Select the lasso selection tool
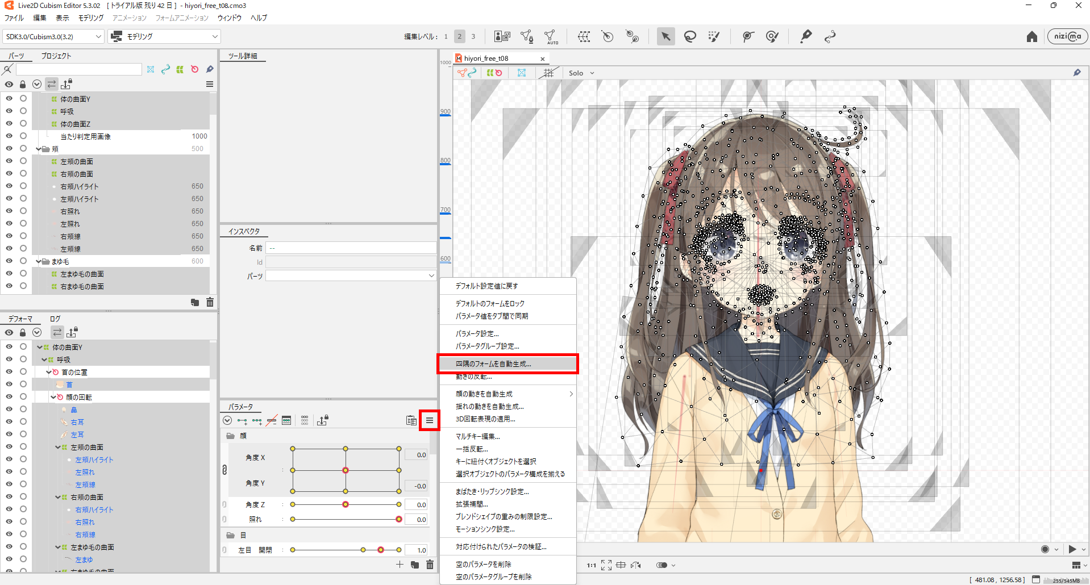This screenshot has width=1090, height=585. [690, 36]
